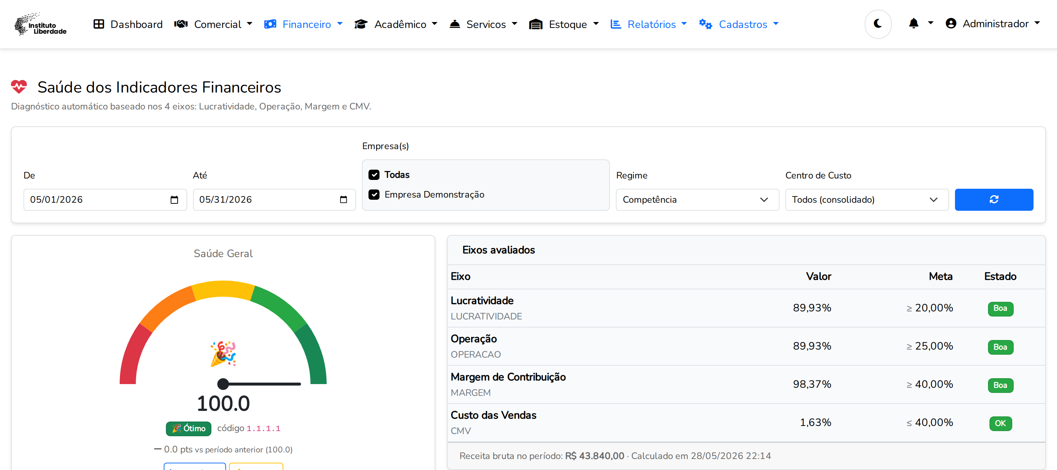
Task: Toggle the Empresa Demonstração checkbox
Action: coord(374,195)
